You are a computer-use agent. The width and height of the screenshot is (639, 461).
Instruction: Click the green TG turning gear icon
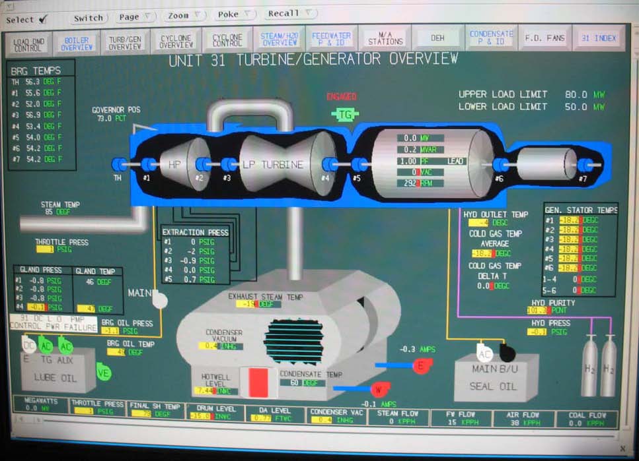[345, 115]
